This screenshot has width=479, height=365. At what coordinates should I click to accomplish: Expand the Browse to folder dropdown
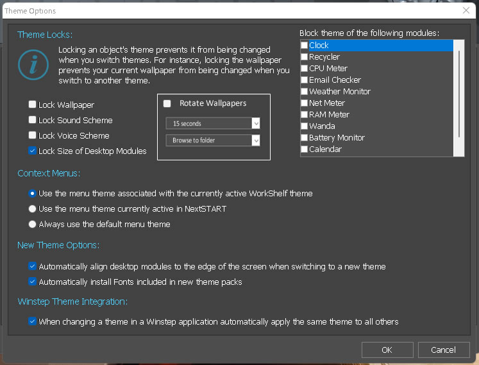(212, 140)
